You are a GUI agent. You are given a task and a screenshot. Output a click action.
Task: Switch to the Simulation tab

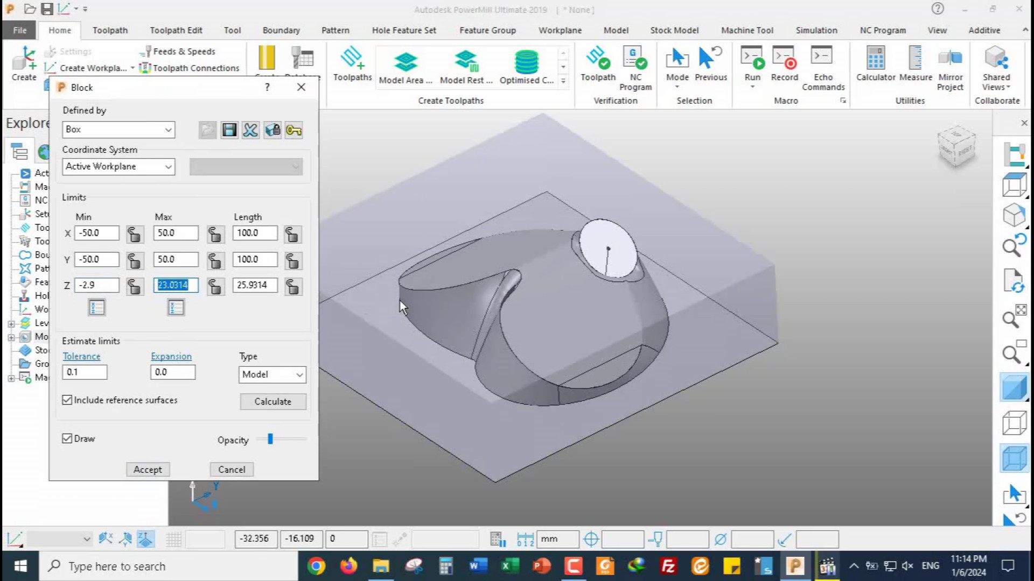click(816, 30)
